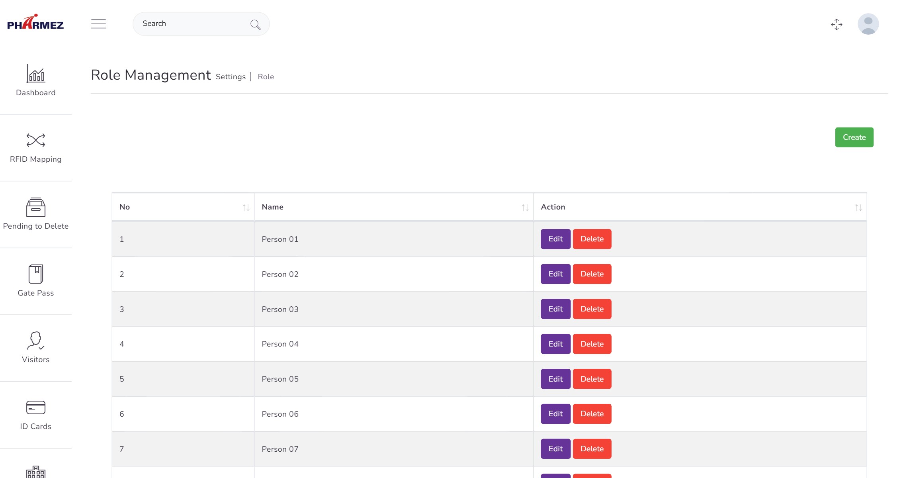Edit Person 03 role
Screen dimensions: 907x478
click(x=555, y=309)
